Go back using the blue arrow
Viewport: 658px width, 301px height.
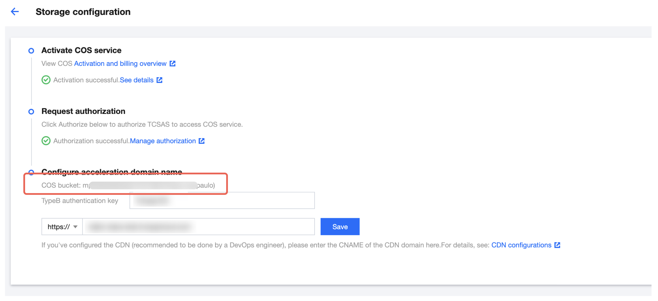15,12
